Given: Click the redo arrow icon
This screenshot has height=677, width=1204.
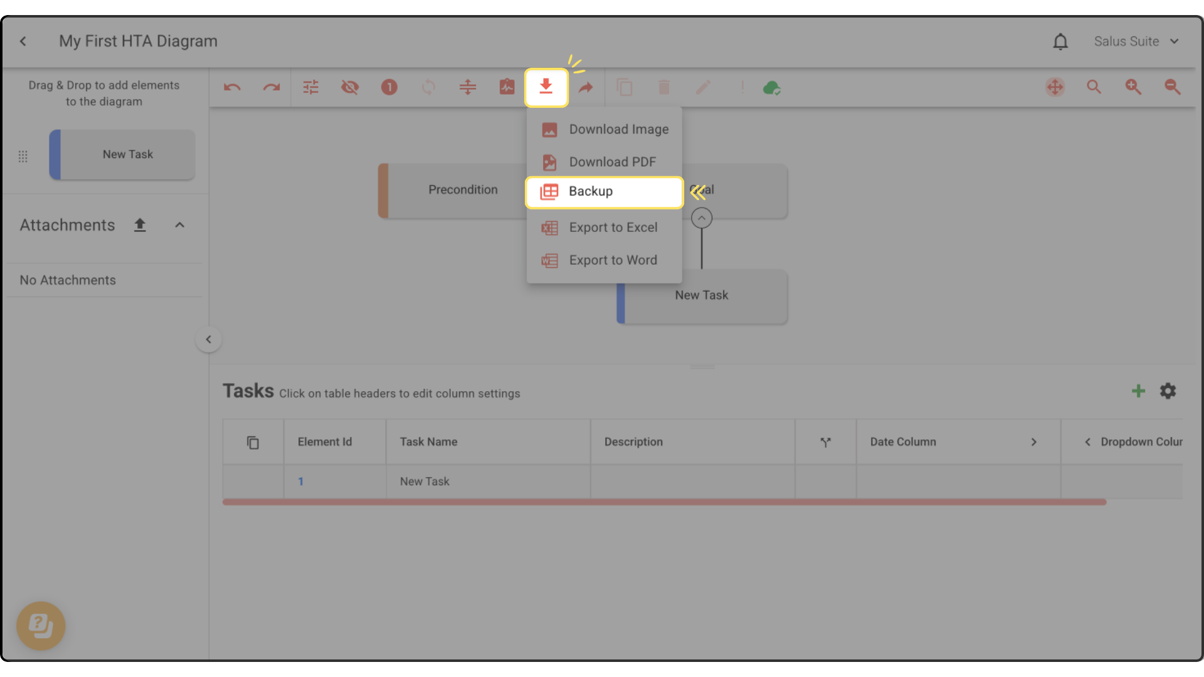Looking at the screenshot, I should click(271, 88).
